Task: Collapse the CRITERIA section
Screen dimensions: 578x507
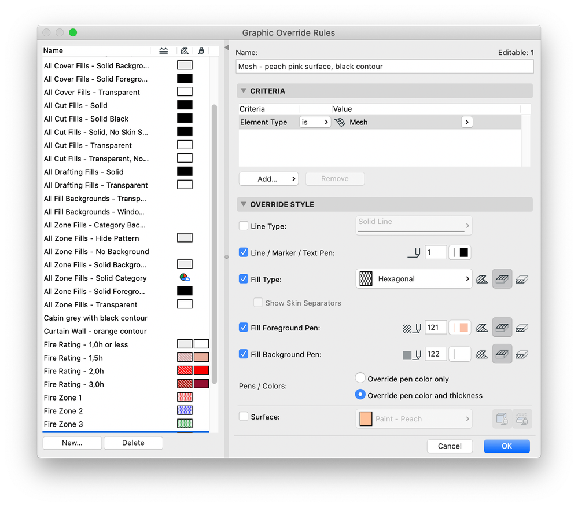Action: (x=243, y=90)
